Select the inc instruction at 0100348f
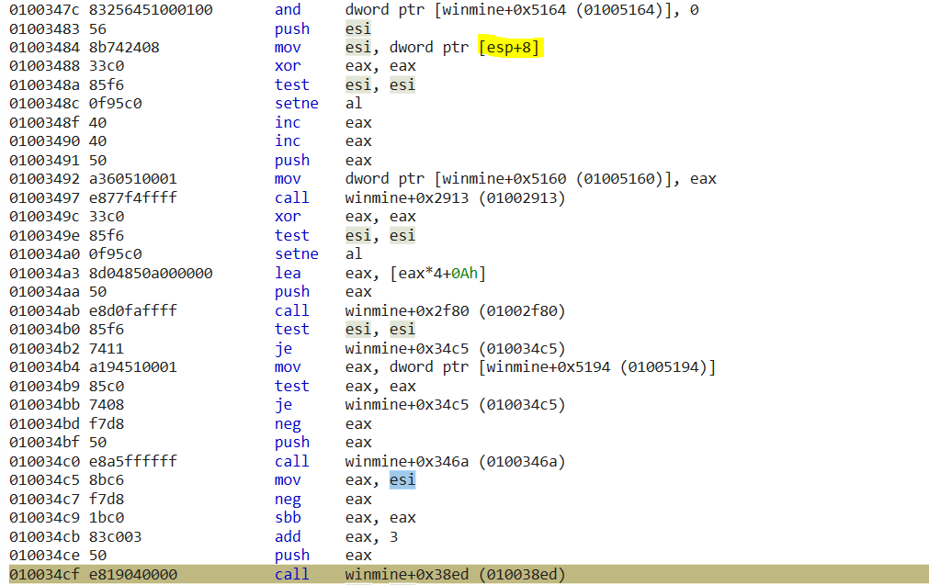 click(288, 122)
